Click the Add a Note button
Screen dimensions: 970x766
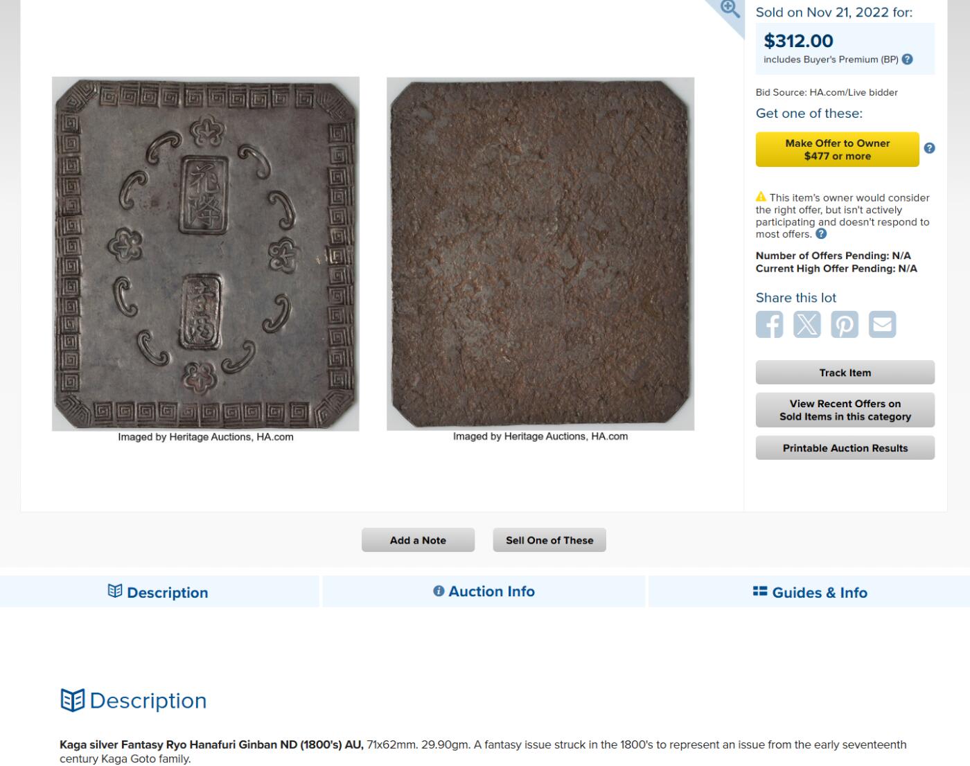click(418, 540)
